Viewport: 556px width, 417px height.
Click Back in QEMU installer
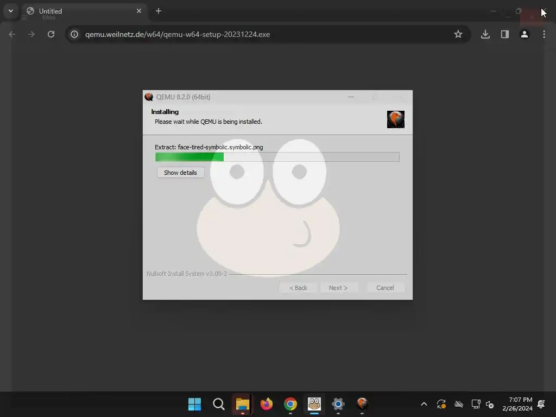tap(298, 288)
